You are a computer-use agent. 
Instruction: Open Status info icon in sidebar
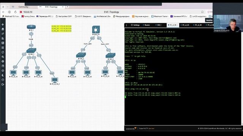pyautogui.click(x=3, y=61)
